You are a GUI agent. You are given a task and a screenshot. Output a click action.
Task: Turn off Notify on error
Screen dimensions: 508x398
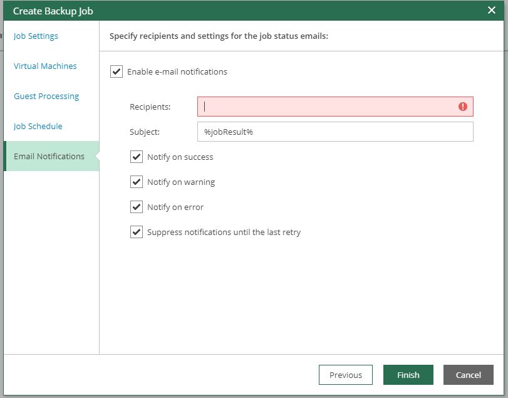137,207
